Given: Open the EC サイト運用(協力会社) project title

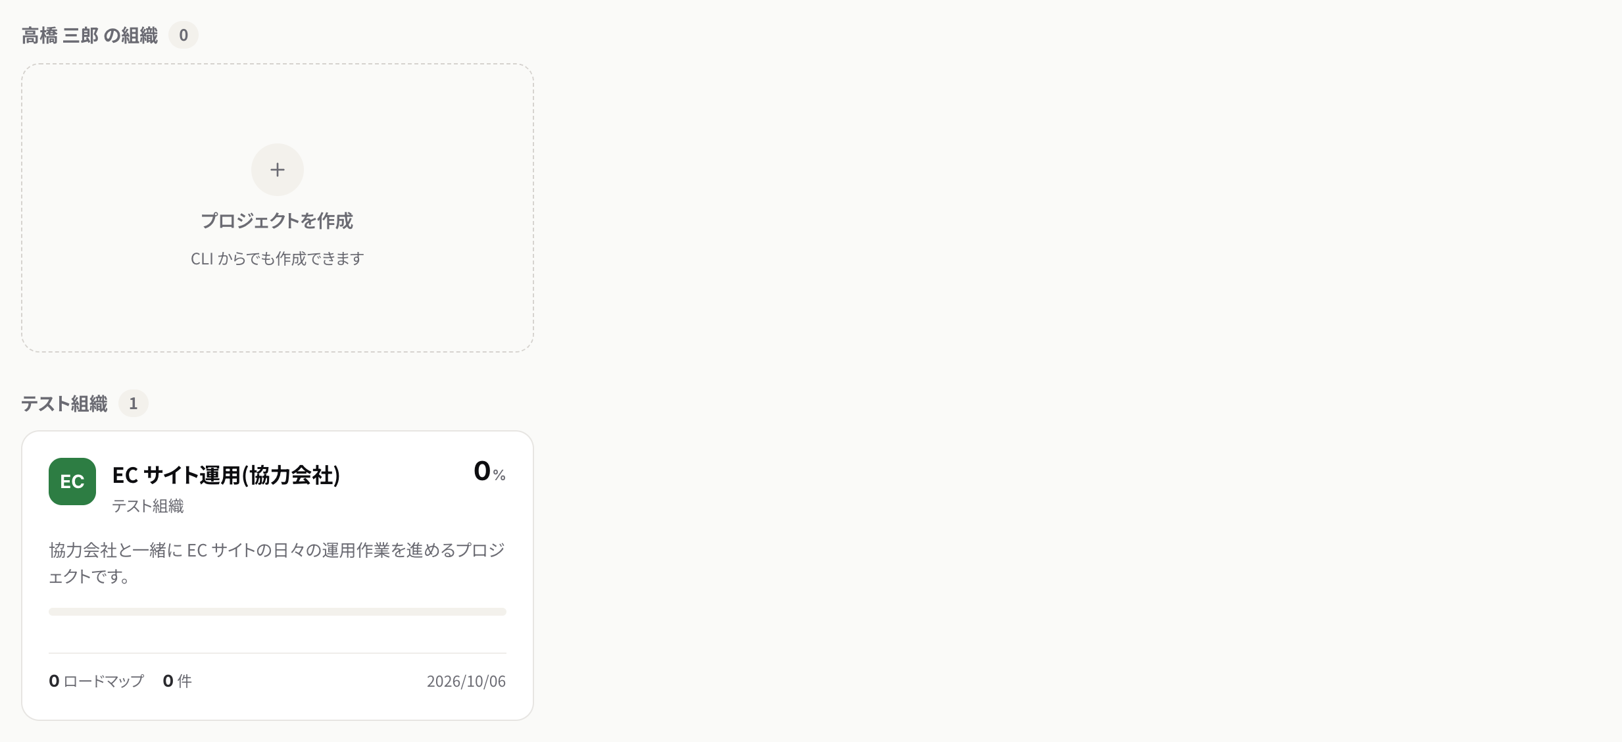Looking at the screenshot, I should point(226,475).
